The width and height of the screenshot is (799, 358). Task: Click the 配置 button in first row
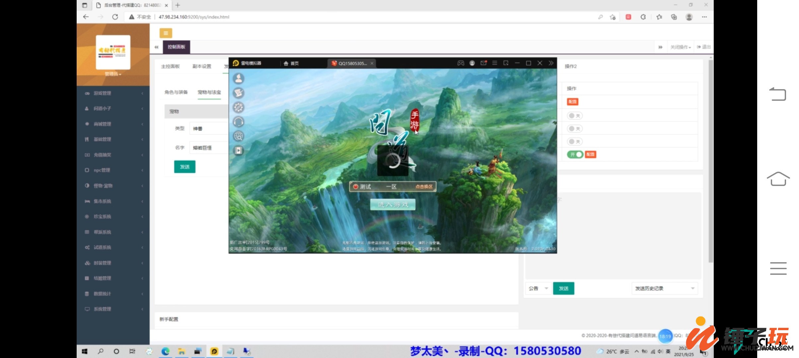click(x=573, y=102)
